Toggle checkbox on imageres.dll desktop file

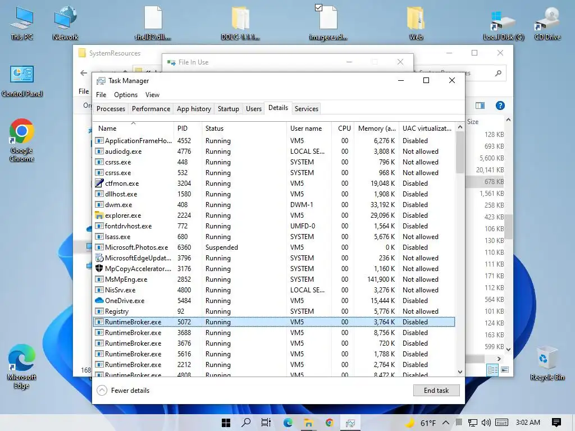coord(319,7)
